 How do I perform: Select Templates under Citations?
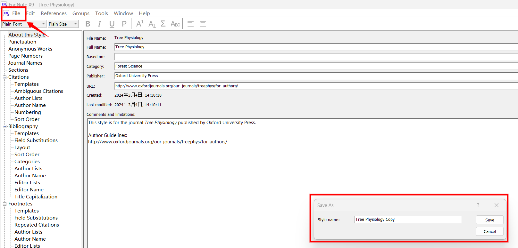27,84
